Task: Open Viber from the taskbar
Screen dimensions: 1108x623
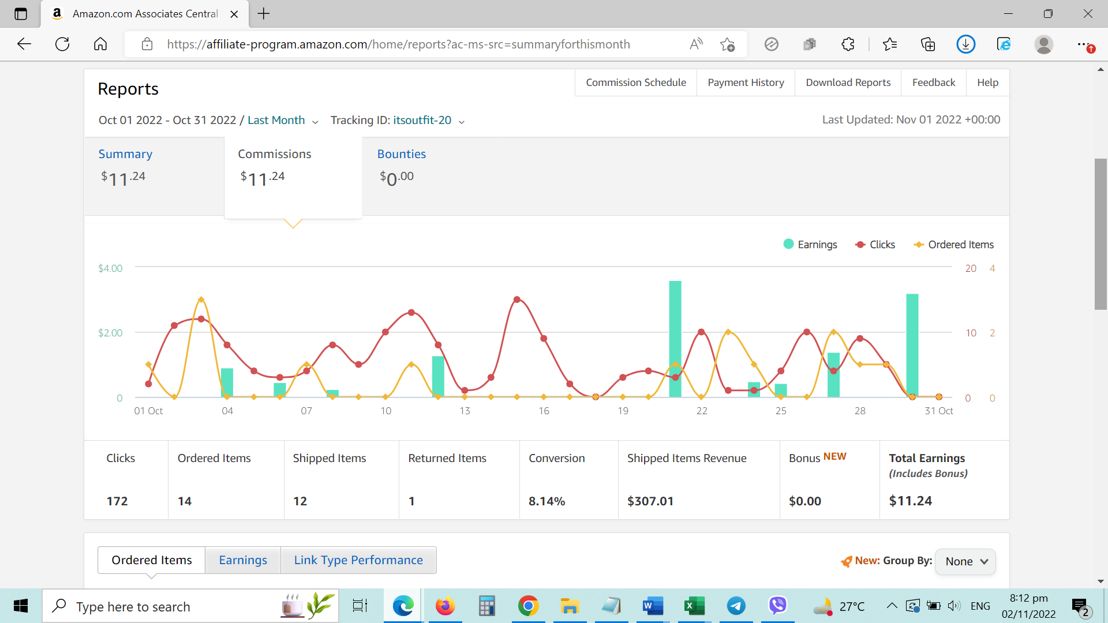Action: 777,606
